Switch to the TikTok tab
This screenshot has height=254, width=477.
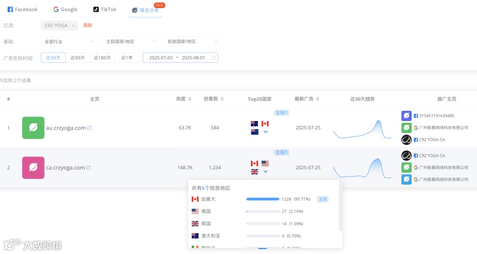point(105,9)
